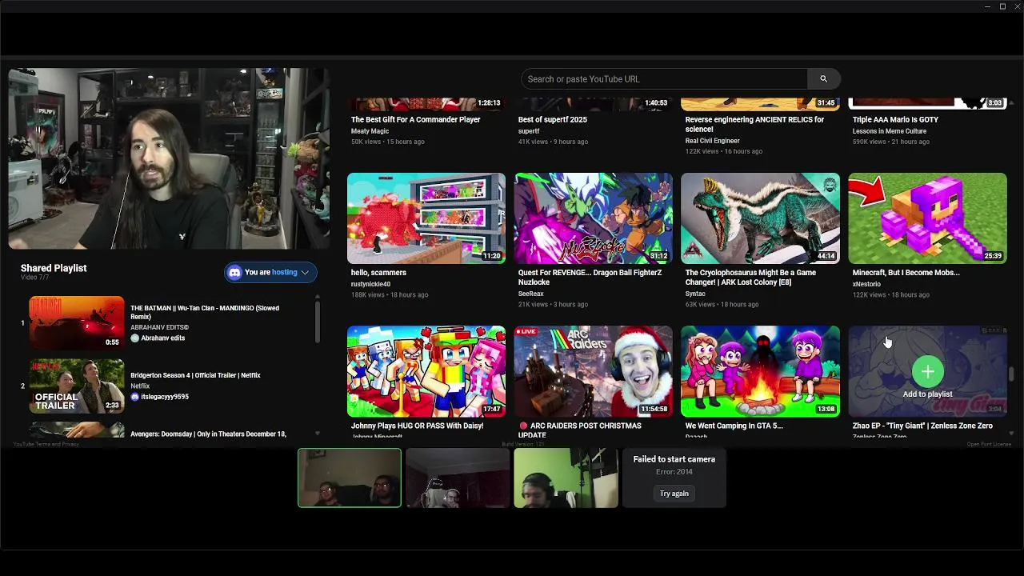Image resolution: width=1024 pixels, height=576 pixels.
Task: Click the Zhao EP Tiny Giant title
Action: [x=922, y=426]
